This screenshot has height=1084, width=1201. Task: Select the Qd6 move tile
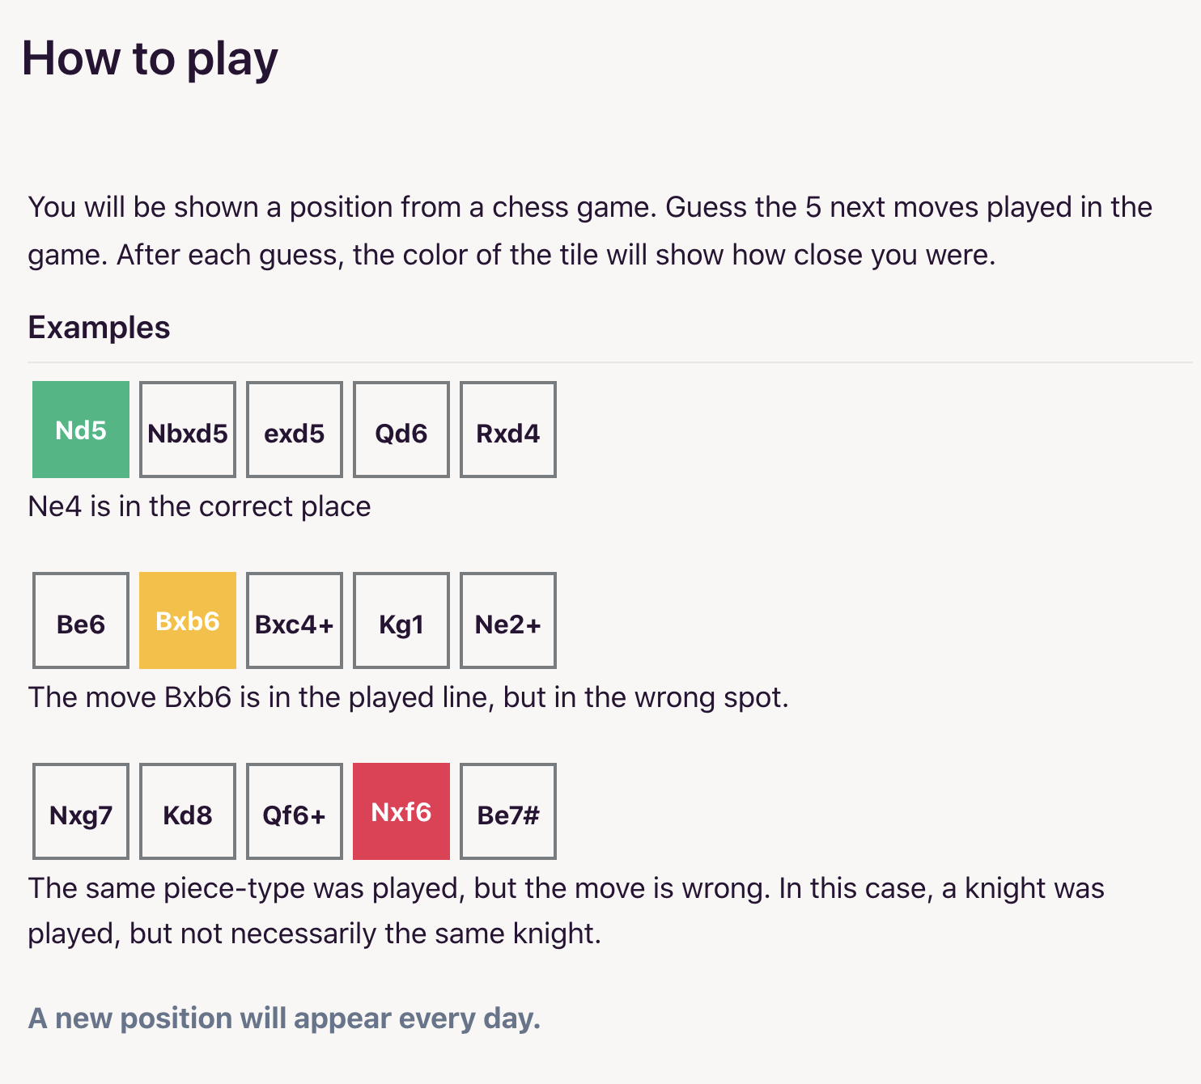coord(401,430)
